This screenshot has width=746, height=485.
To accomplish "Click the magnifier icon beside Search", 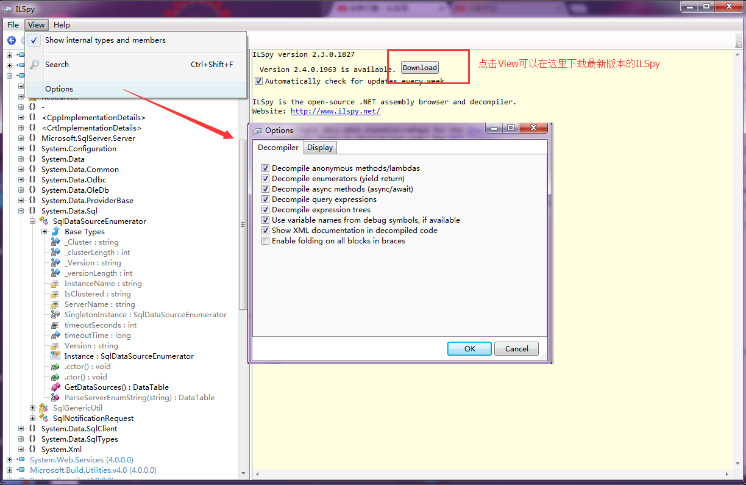I will (35, 65).
